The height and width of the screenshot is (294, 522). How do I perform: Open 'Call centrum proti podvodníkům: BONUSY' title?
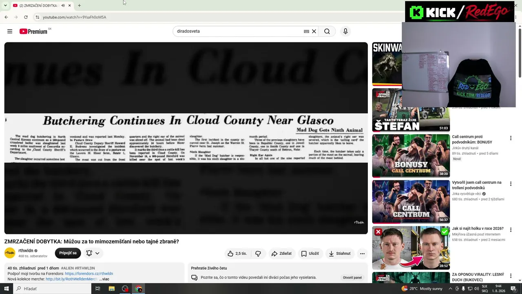pos(472,139)
